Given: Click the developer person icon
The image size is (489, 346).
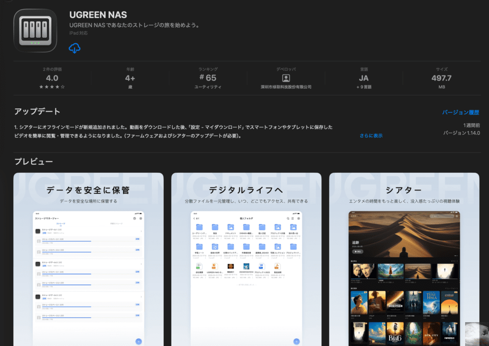Looking at the screenshot, I should coord(286,78).
